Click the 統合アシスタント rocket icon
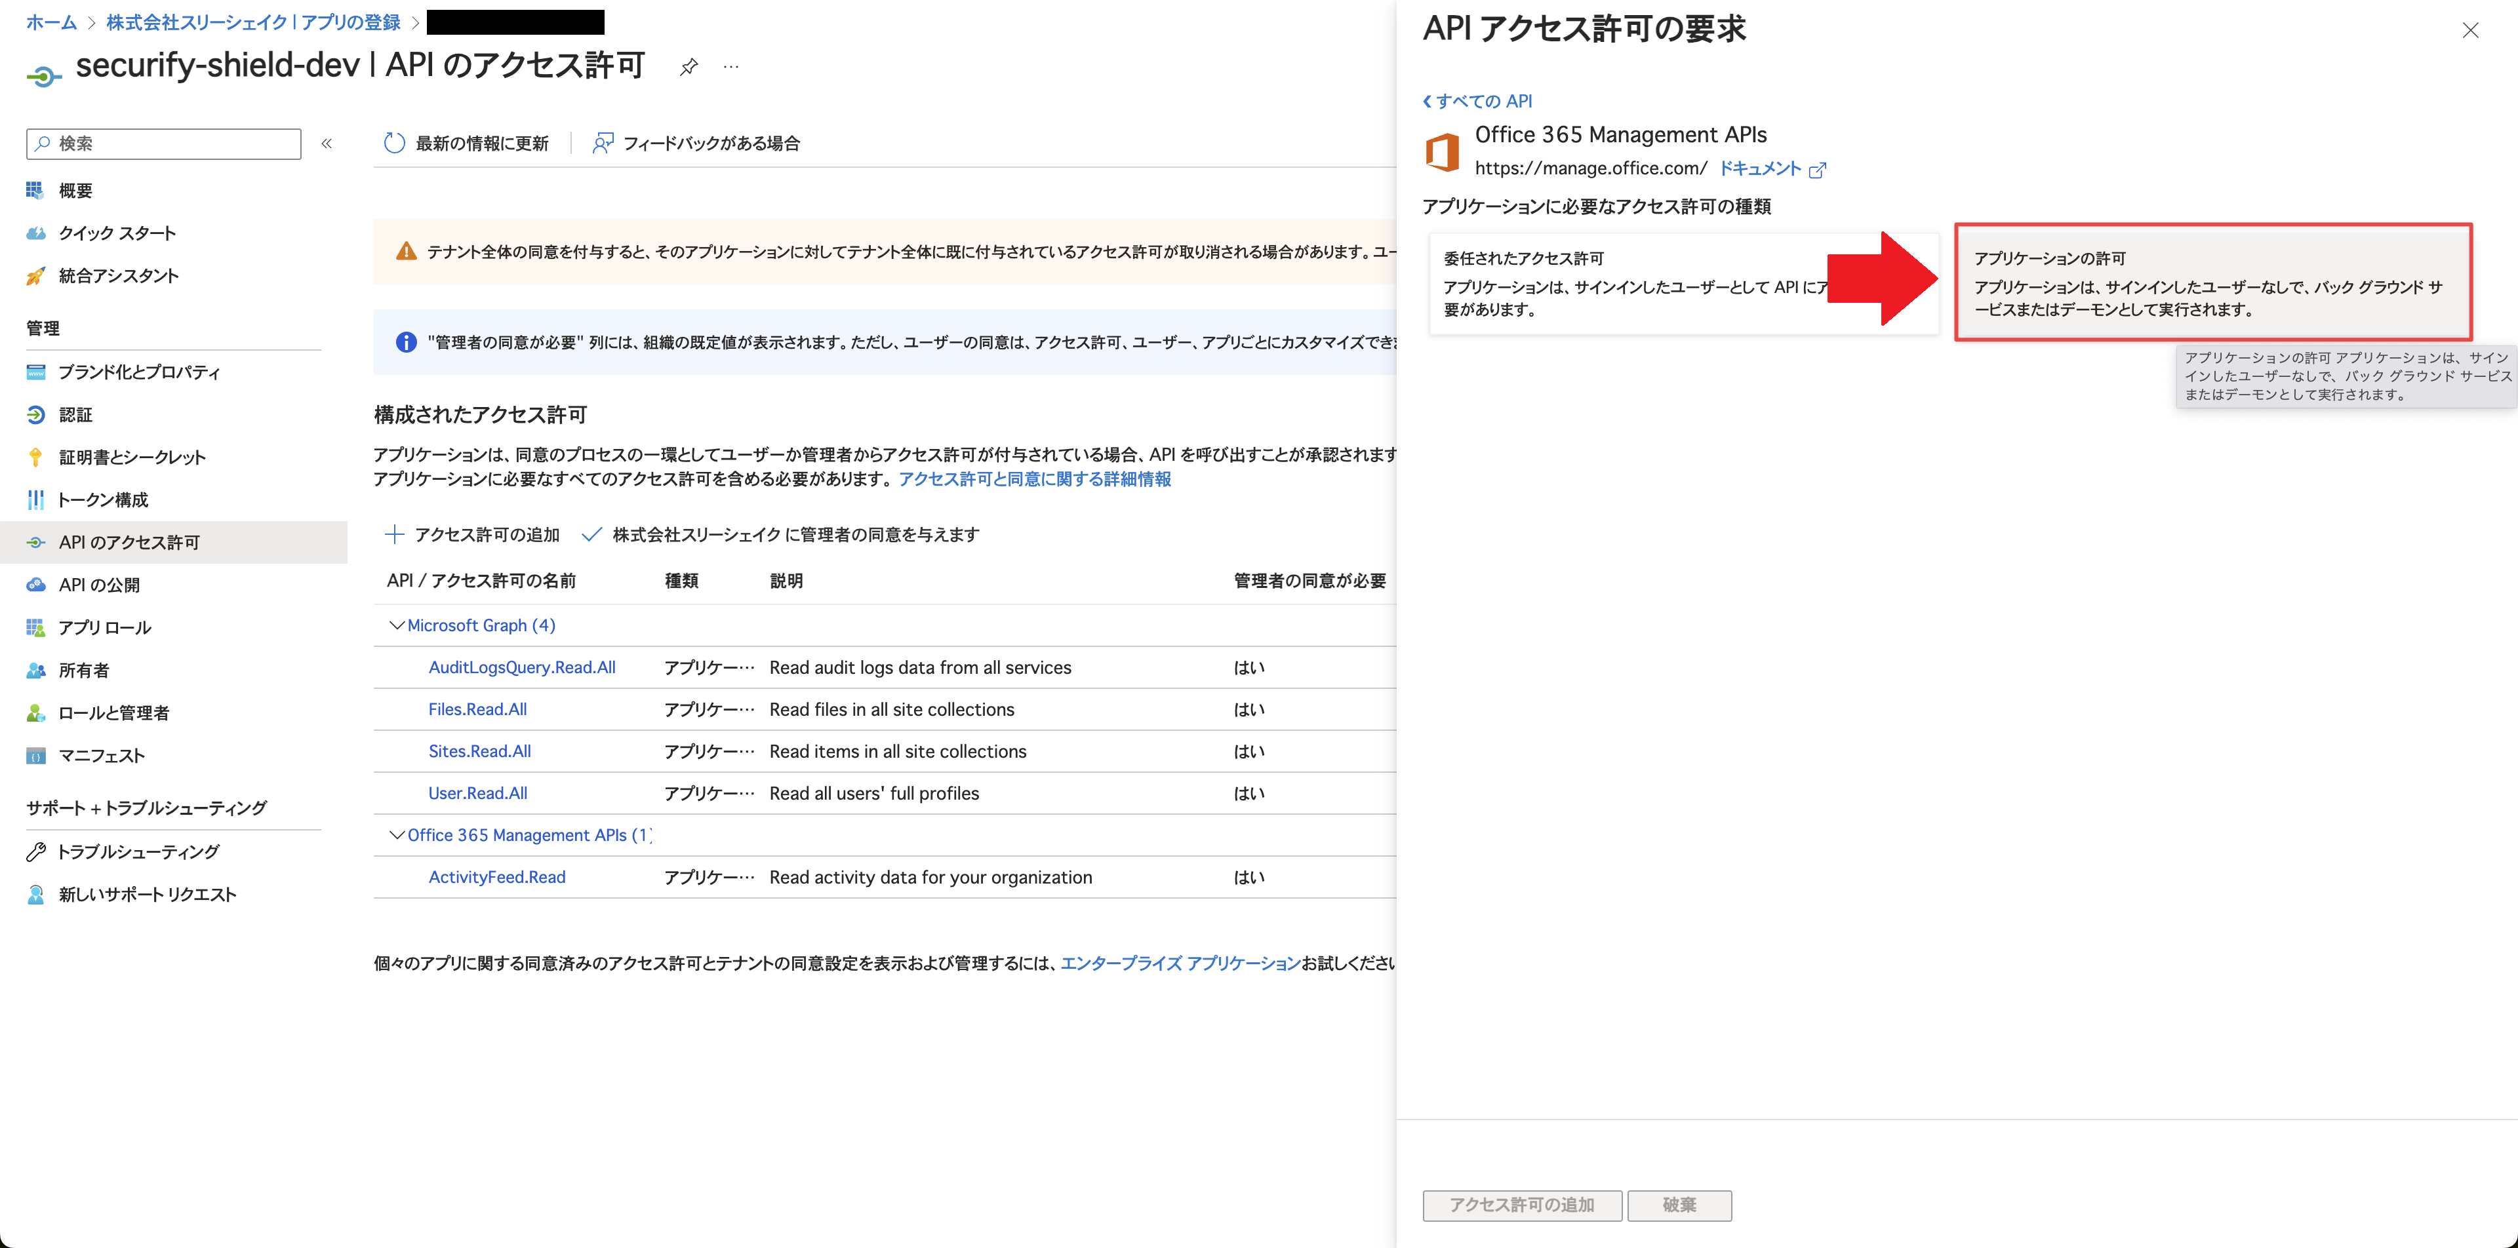This screenshot has width=2518, height=1248. click(x=35, y=275)
